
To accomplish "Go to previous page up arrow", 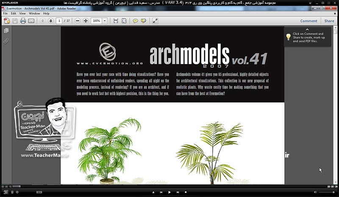I will click(x=43, y=21).
